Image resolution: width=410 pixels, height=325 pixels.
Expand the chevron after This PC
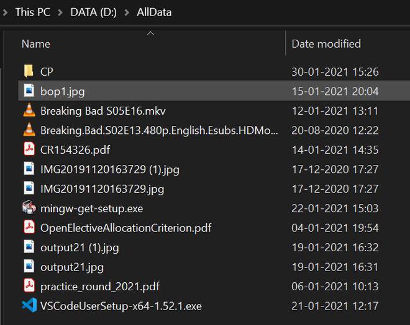[x=60, y=12]
